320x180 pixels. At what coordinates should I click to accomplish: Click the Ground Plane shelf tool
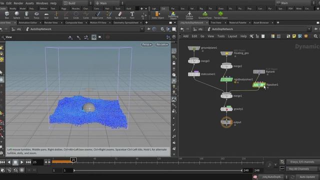(205, 15)
